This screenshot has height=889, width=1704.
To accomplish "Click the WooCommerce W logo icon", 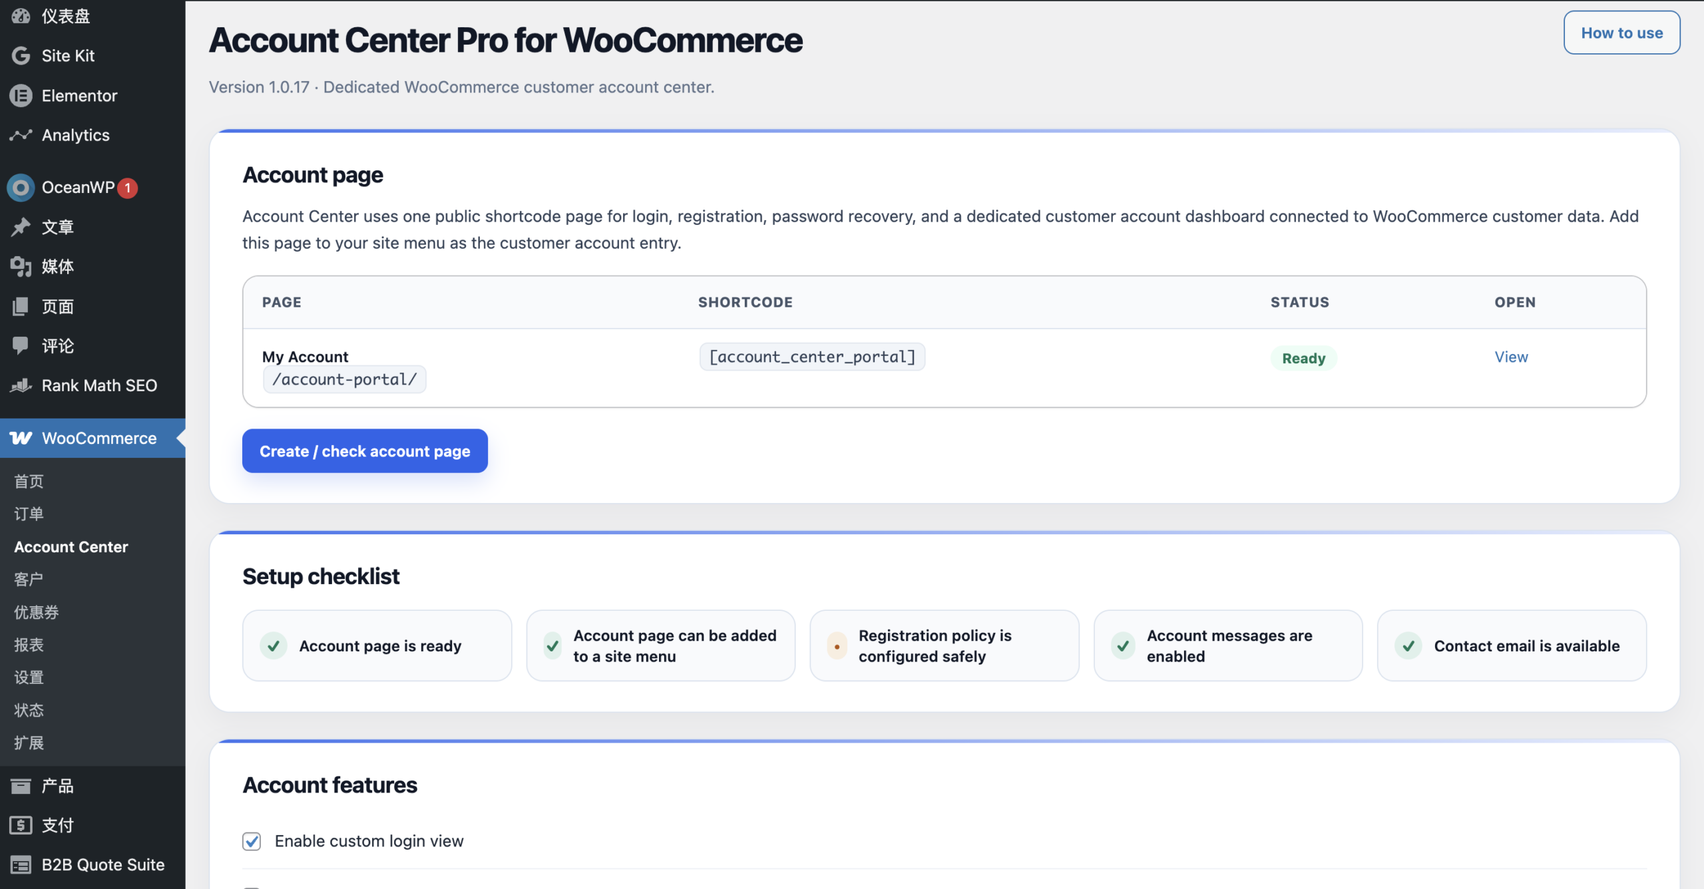I will (21, 438).
